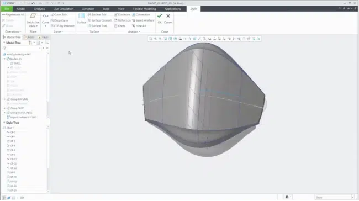Select the Style 1 node
Viewport: 359px width, 201px height.
pos(8,128)
